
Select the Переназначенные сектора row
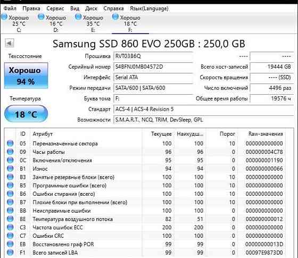[145, 143]
